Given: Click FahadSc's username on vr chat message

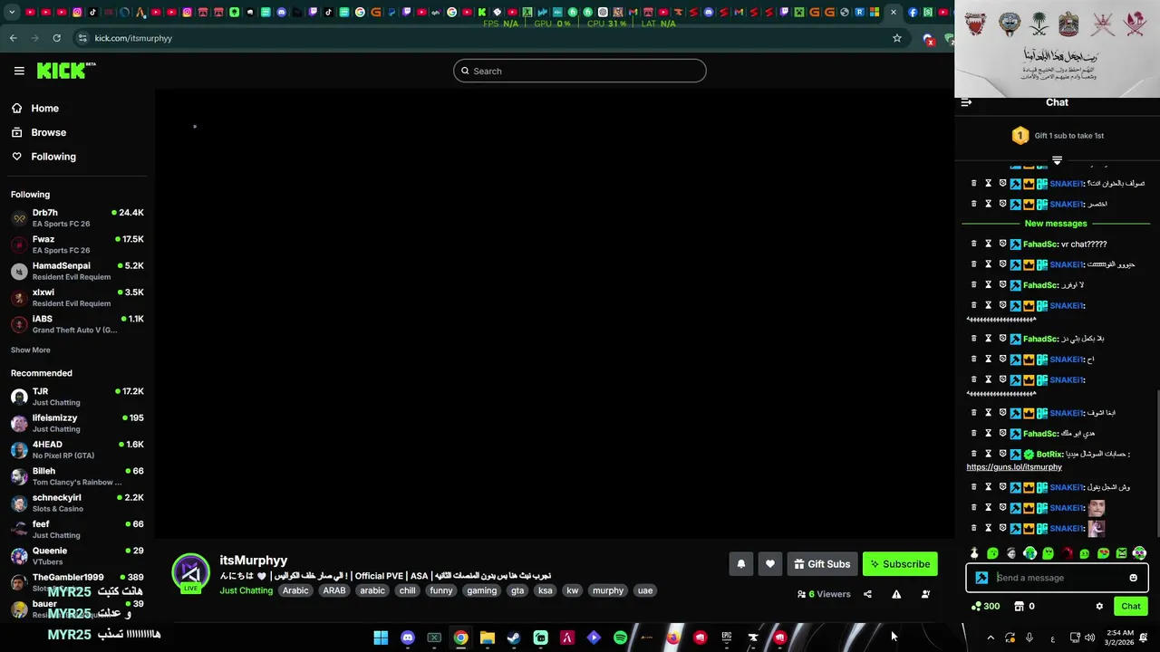Looking at the screenshot, I should [x=1040, y=244].
